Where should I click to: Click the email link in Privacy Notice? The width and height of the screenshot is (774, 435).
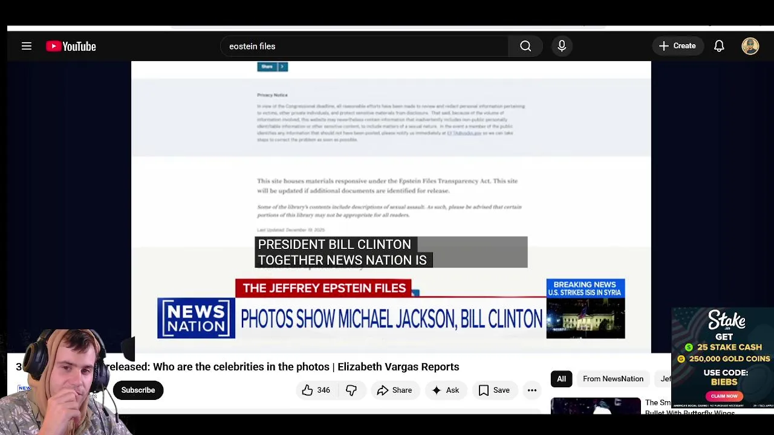pos(464,133)
